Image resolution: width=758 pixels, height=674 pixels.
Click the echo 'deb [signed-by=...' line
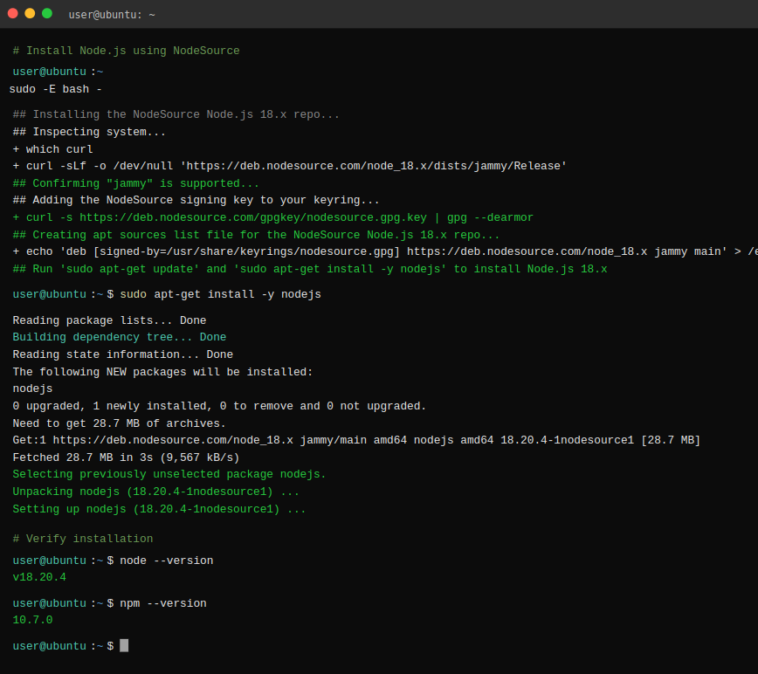tap(385, 251)
